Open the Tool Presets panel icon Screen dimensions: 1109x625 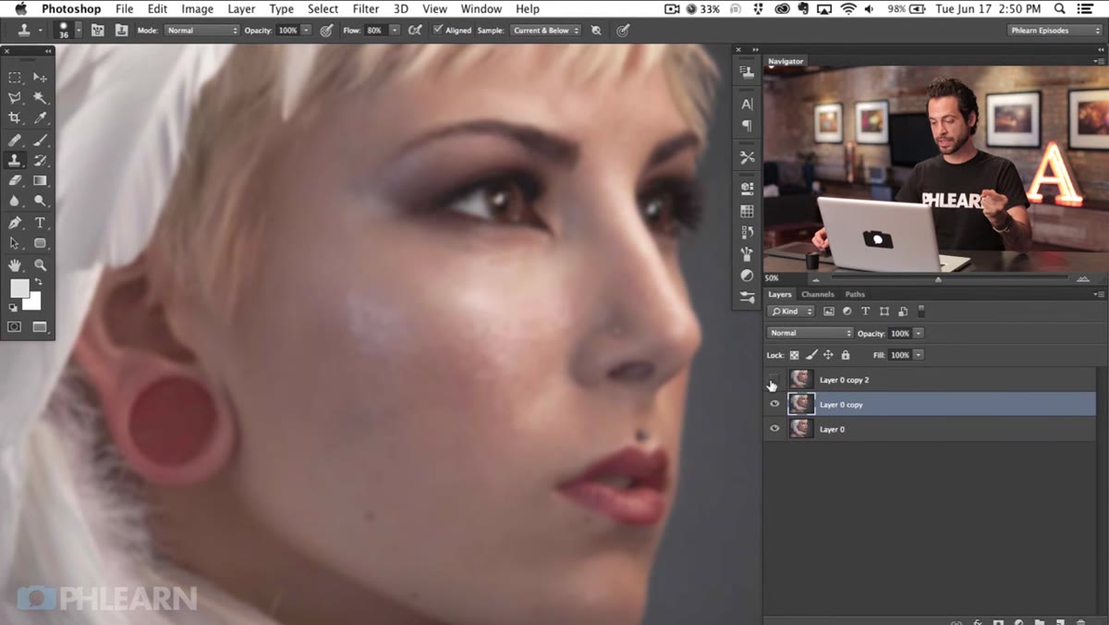(747, 158)
